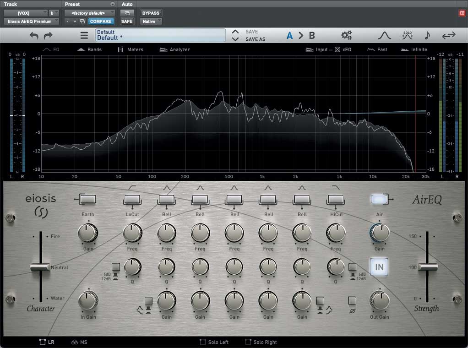
Task: Click SAVE AS preset button
Action: point(255,39)
